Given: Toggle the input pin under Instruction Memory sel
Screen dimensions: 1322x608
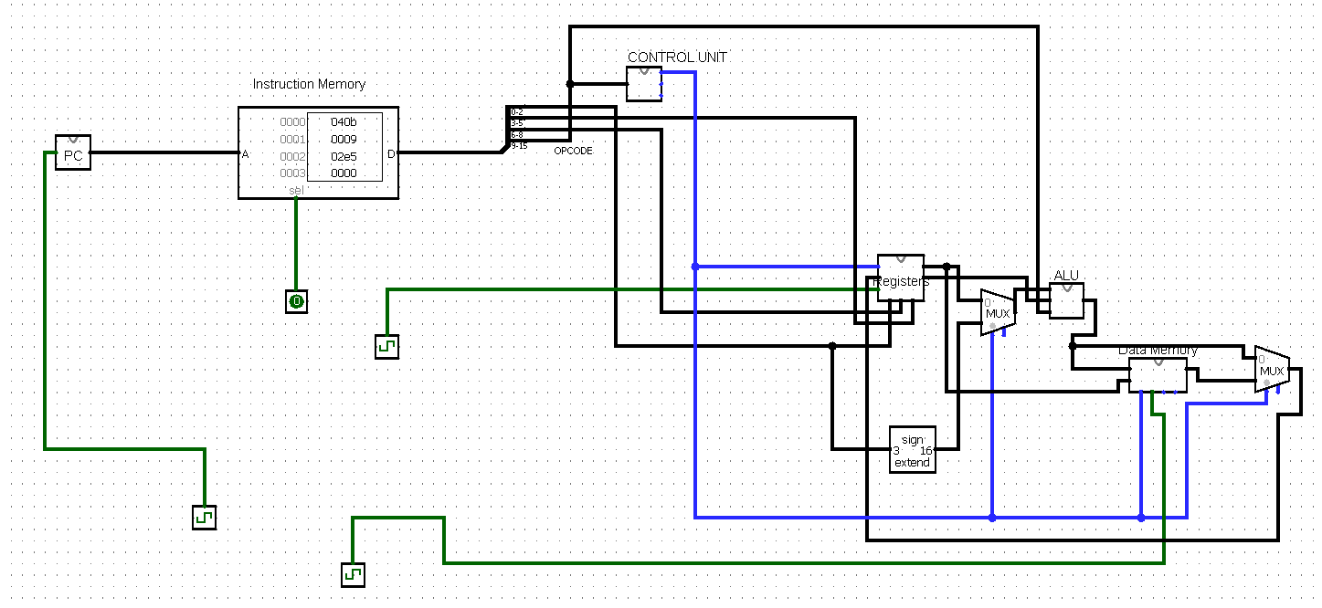Looking at the screenshot, I should (296, 301).
